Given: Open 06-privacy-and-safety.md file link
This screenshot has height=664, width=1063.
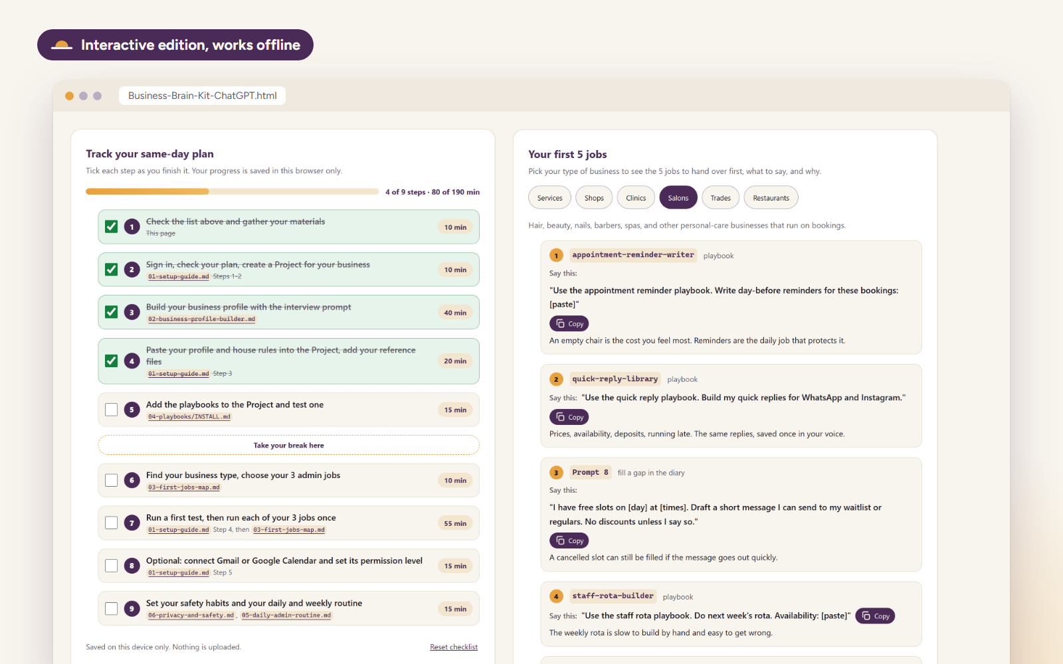Looking at the screenshot, I should [191, 616].
